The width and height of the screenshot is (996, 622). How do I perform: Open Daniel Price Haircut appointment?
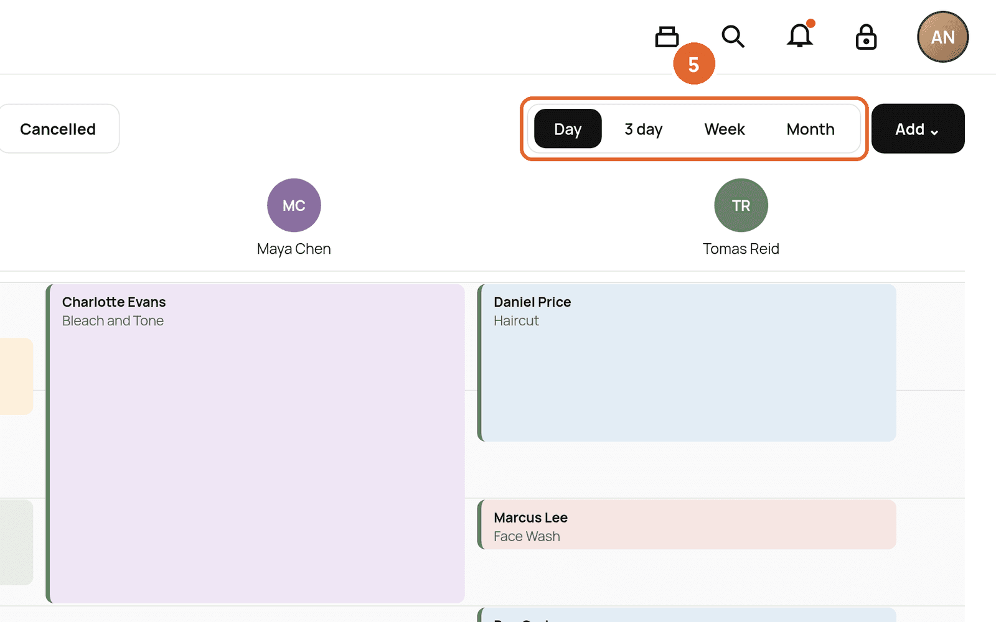[x=687, y=363]
